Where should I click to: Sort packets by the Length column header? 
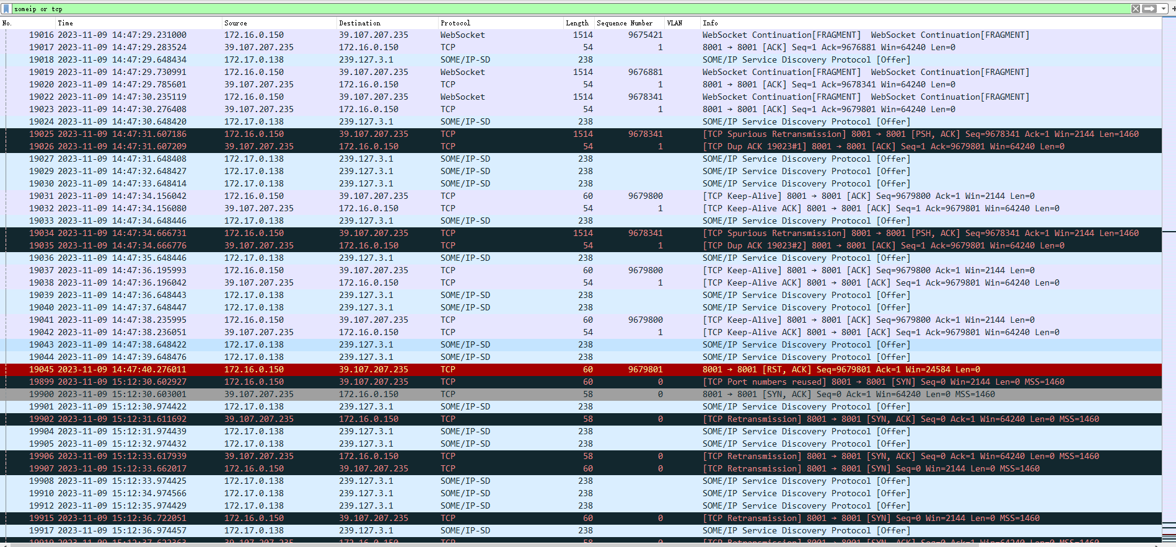pos(579,23)
